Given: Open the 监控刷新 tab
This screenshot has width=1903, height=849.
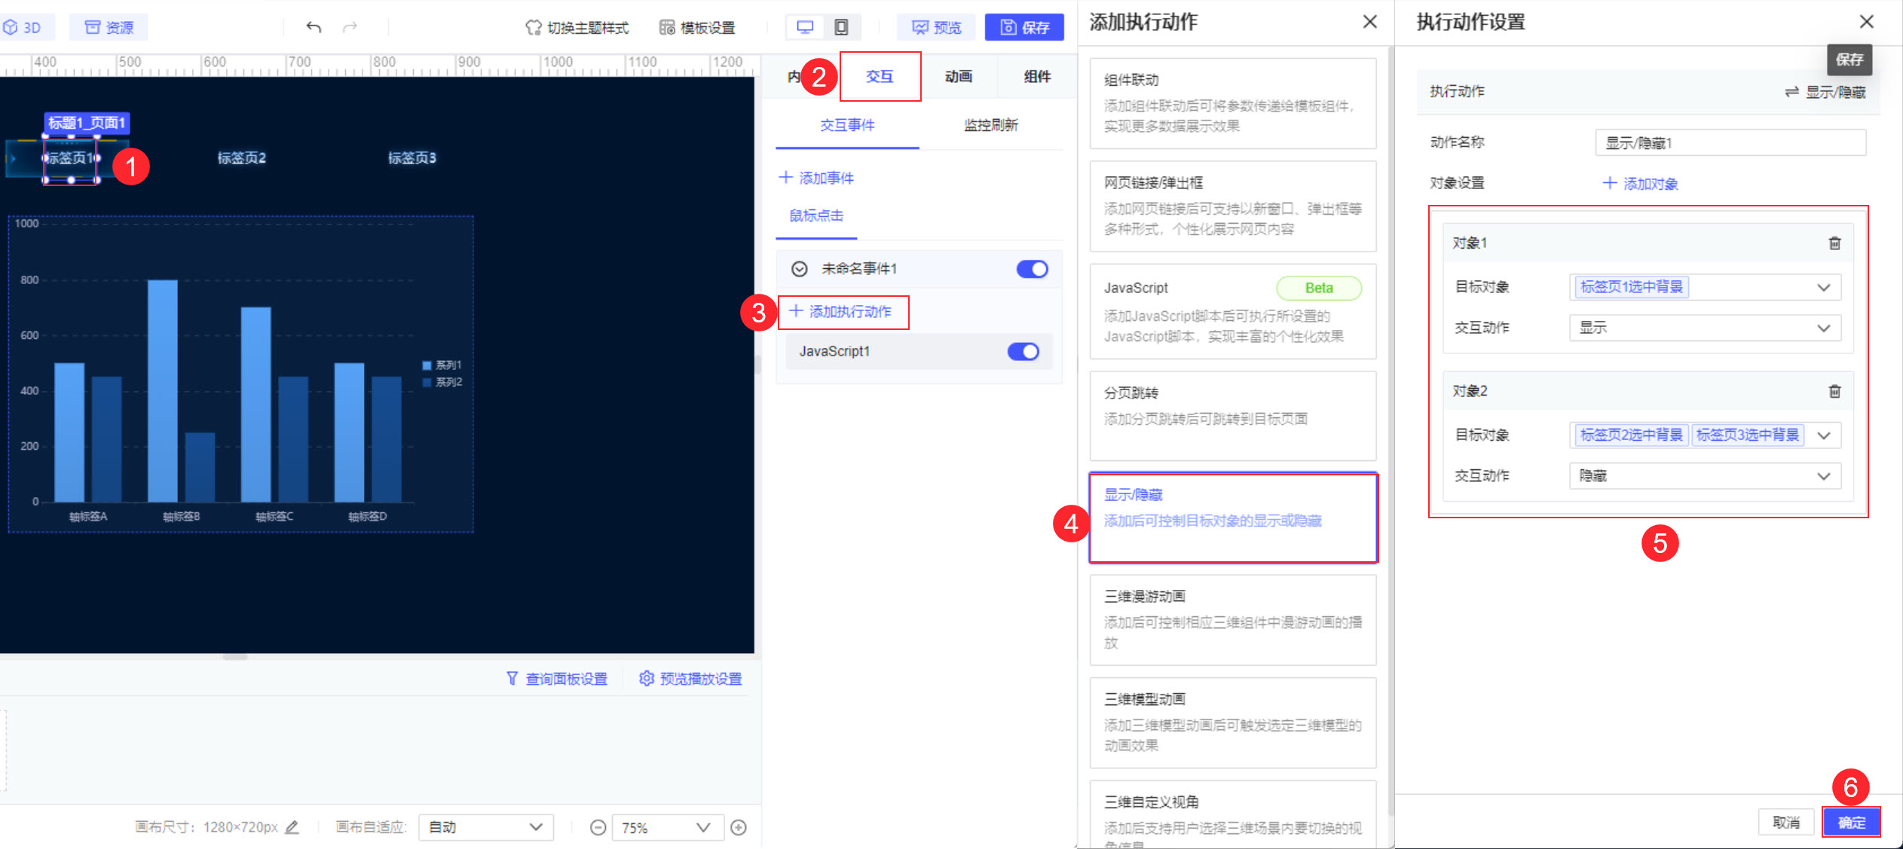Looking at the screenshot, I should 990,125.
